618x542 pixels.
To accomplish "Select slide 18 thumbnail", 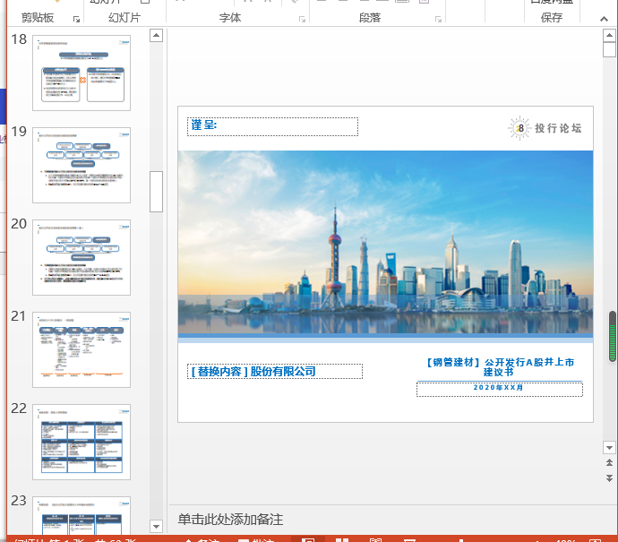I will point(82,73).
